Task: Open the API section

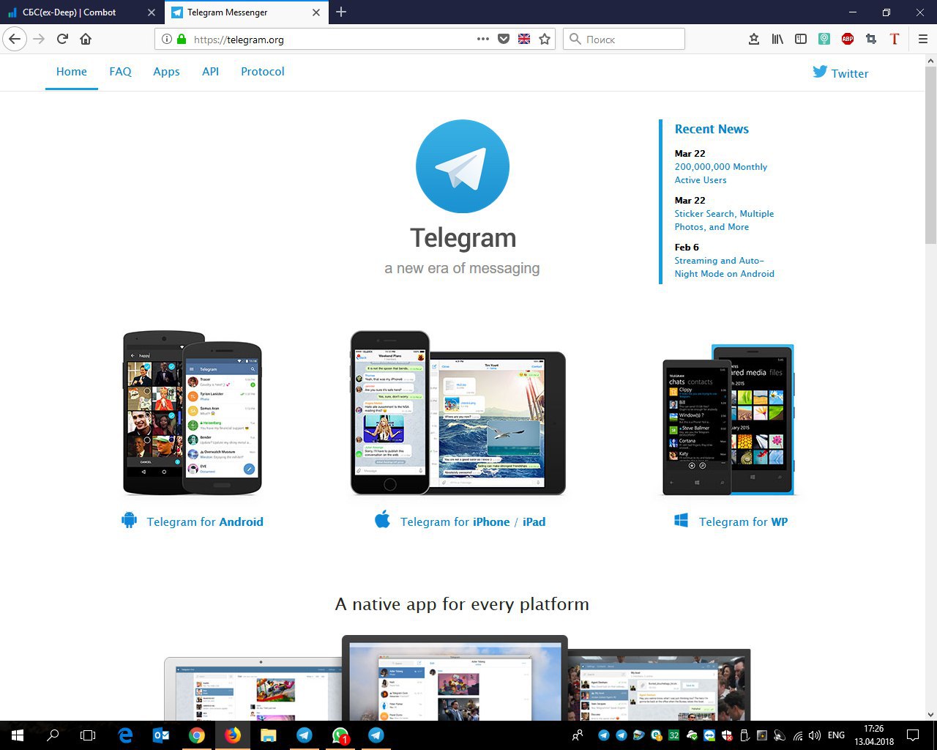Action: [211, 72]
